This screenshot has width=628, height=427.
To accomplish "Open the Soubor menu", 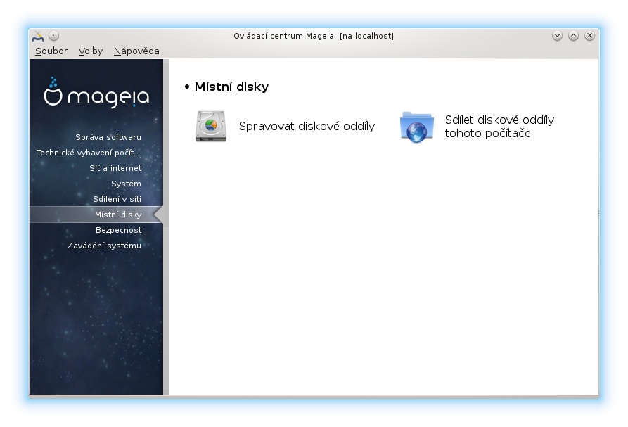I will tap(51, 51).
